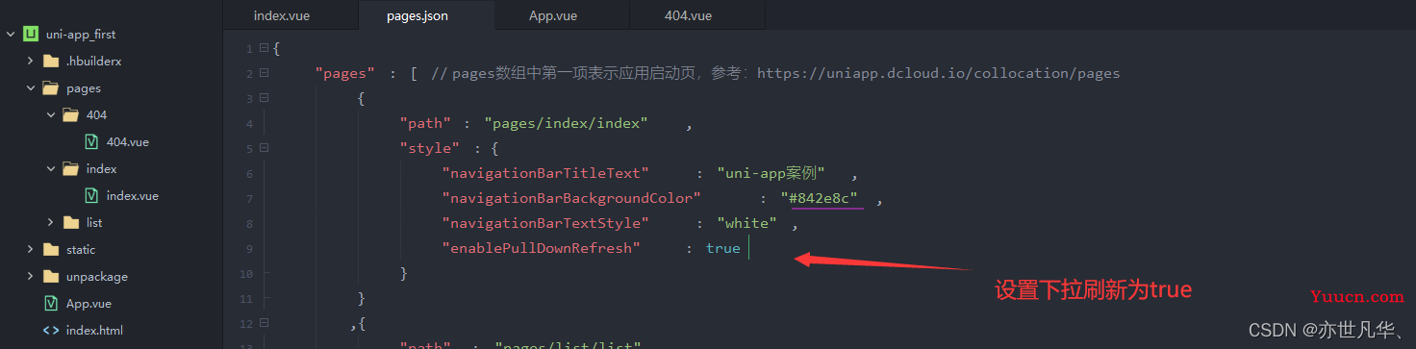The height and width of the screenshot is (349, 1416).
Task: Click the static folder icon
Action: point(51,249)
